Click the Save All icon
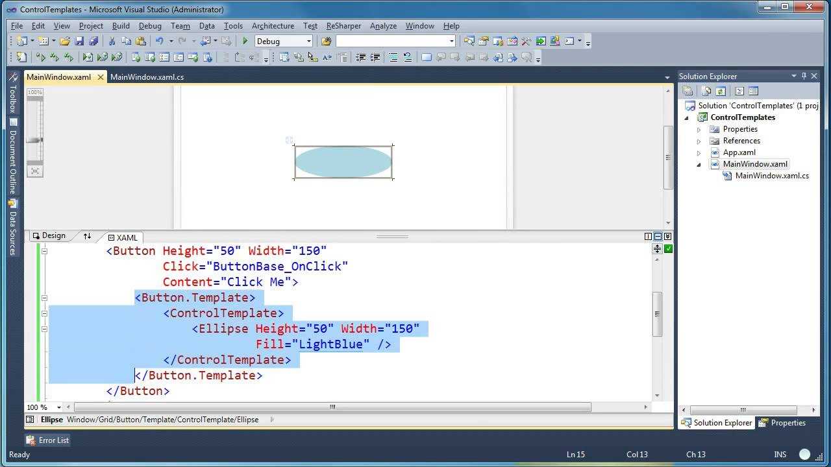The image size is (831, 467). (x=93, y=41)
